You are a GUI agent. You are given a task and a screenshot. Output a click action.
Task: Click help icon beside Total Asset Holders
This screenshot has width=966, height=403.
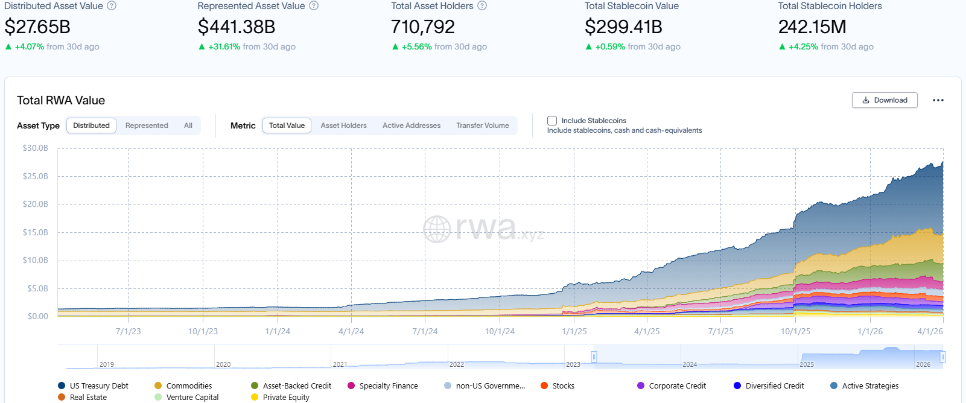[482, 6]
